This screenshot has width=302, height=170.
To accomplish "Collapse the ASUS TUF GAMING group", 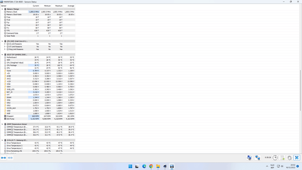I will [x=2, y=54].
